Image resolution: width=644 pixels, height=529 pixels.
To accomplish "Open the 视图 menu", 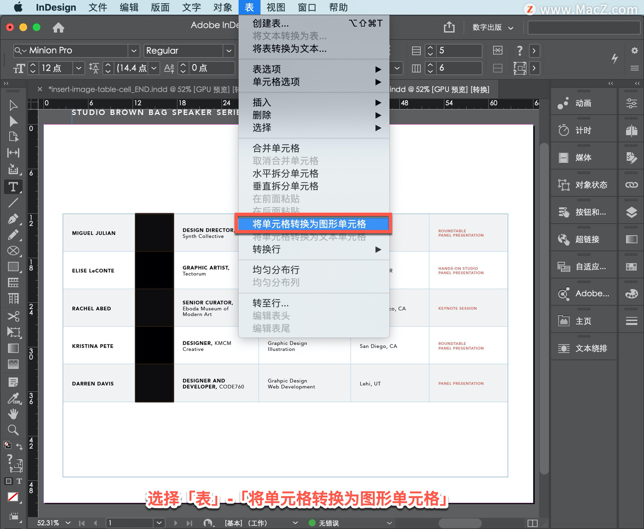I will (275, 7).
